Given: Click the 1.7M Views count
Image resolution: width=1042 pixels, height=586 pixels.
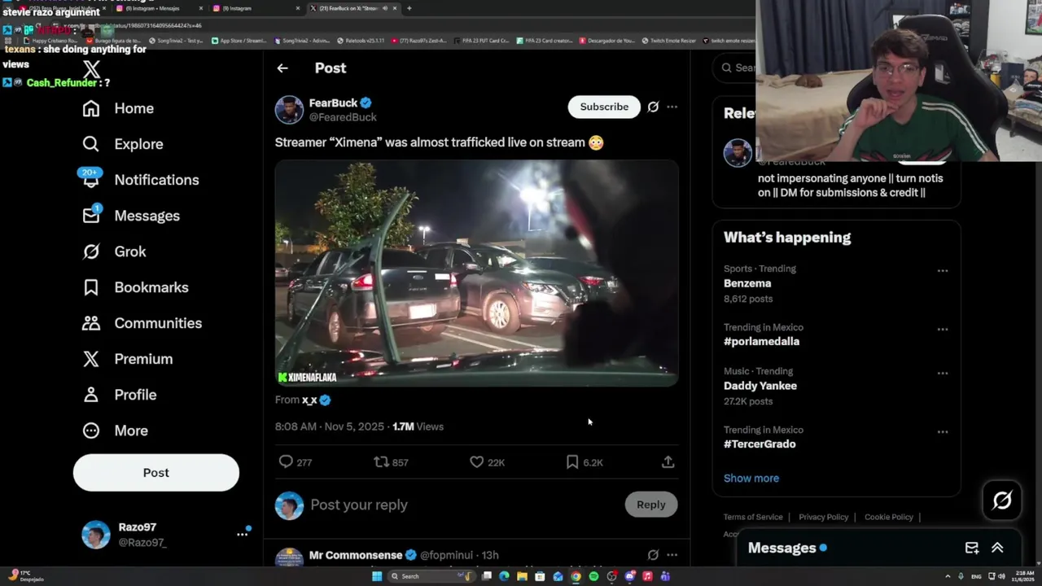Looking at the screenshot, I should click(418, 426).
